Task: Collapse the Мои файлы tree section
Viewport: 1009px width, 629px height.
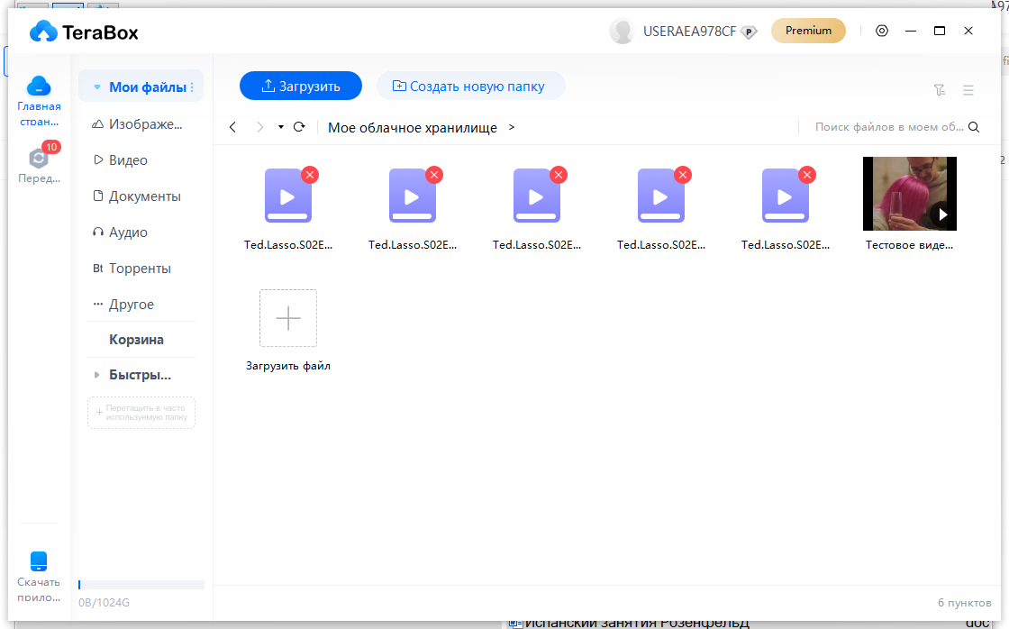Action: (97, 87)
